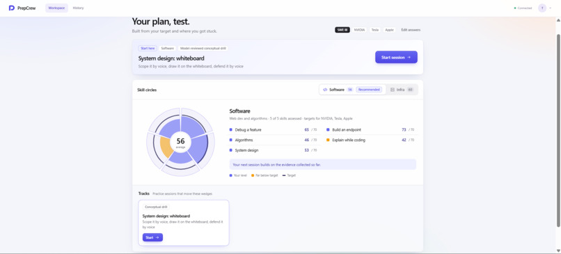Viewport: 561px width, 254px height.
Task: Click the page scrollbar up arrow
Action: click(x=558, y=19)
